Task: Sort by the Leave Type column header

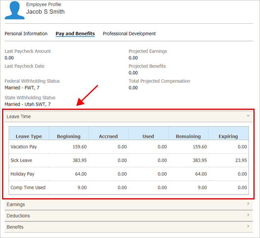Action: (x=29, y=136)
